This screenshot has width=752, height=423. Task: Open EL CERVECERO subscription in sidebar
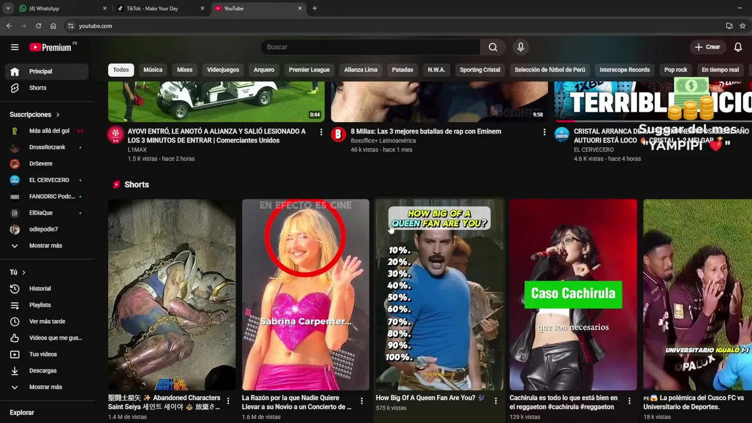tap(47, 180)
